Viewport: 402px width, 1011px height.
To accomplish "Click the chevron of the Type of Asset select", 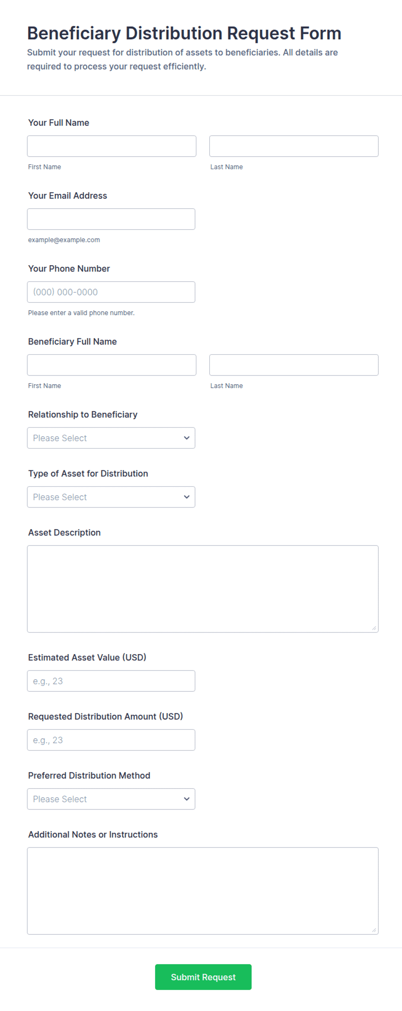I will (x=187, y=497).
